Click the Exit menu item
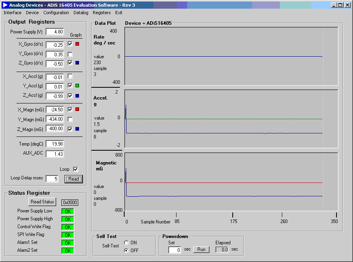Viewport: 353px width, 262px height. pos(119,13)
